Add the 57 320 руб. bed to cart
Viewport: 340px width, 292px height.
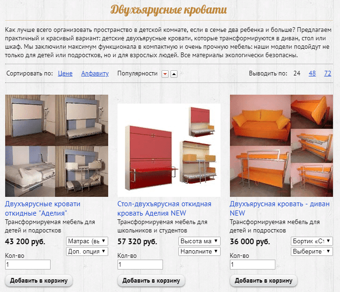(x=151, y=280)
